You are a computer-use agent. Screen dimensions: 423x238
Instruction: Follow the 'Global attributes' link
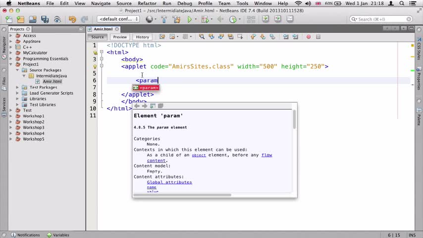(169, 182)
